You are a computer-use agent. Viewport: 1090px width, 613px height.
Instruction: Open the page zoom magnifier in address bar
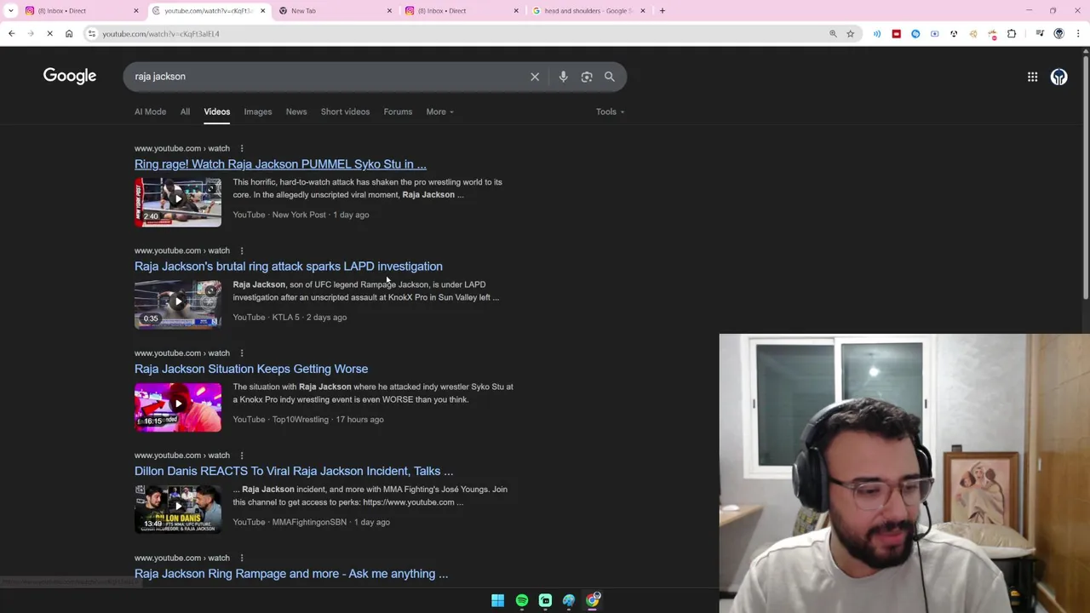[833, 33]
